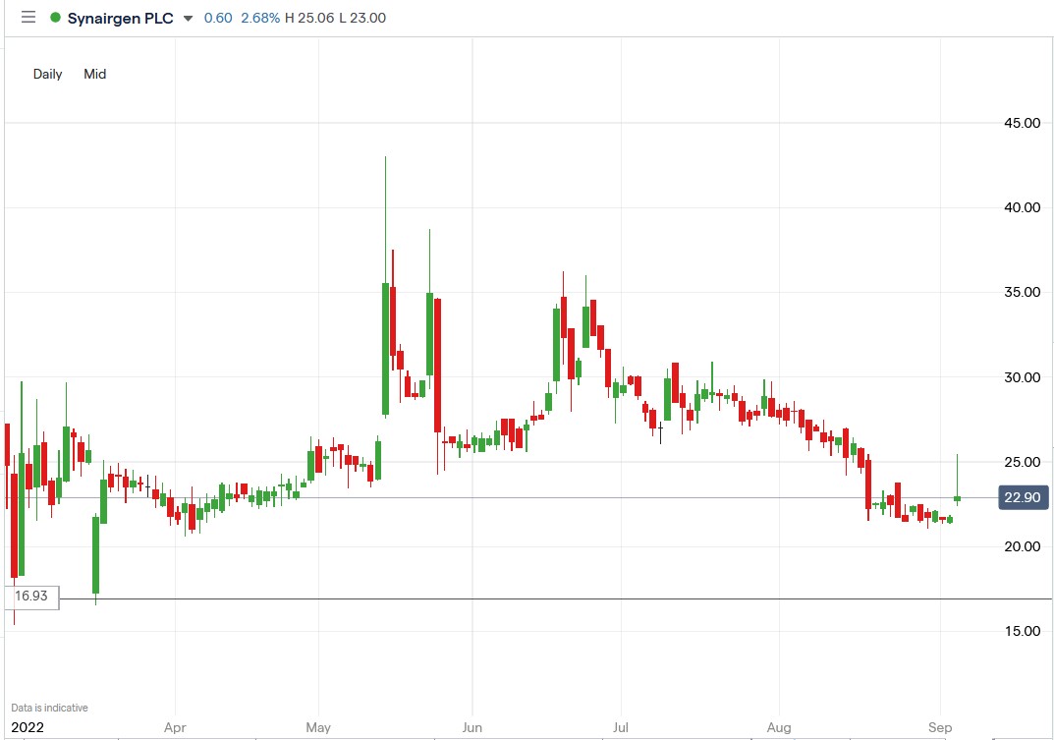Click the 16.93 support level label

[x=30, y=596]
